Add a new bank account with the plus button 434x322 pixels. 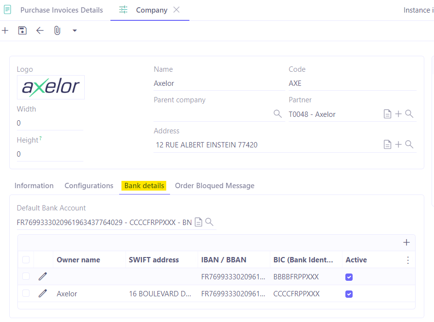pyautogui.click(x=406, y=242)
